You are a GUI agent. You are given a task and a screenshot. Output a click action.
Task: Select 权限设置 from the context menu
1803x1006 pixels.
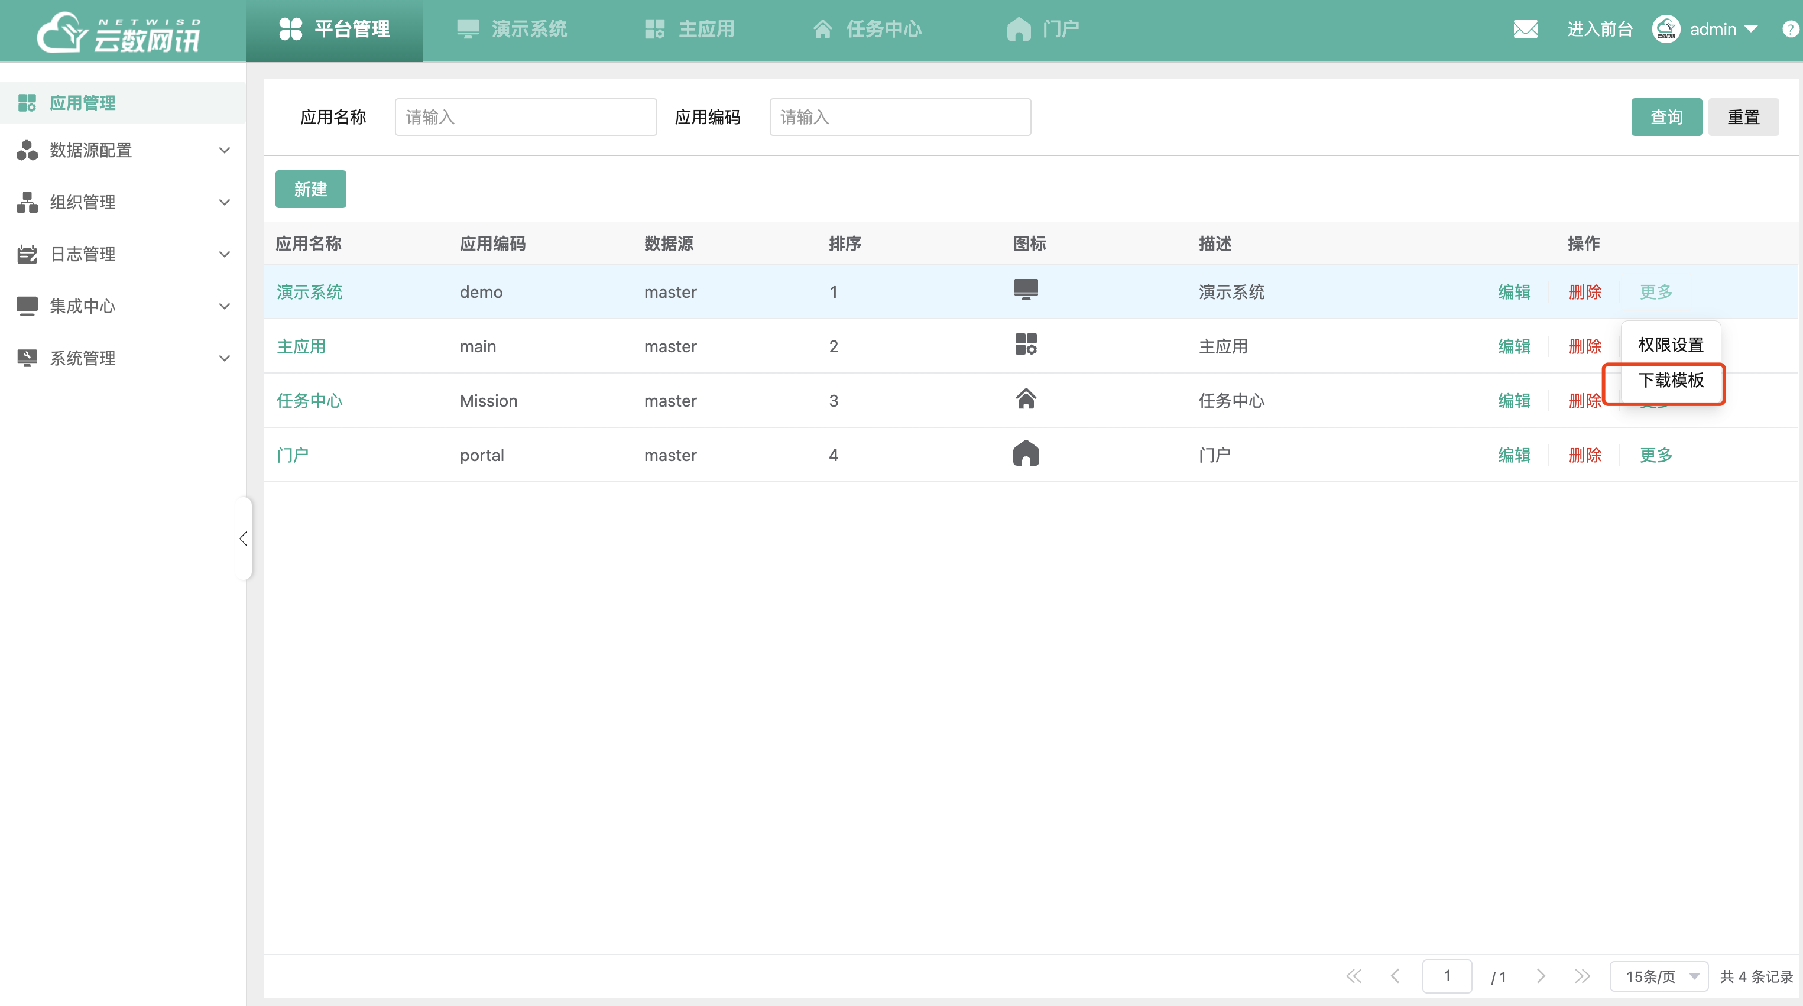pyautogui.click(x=1671, y=345)
